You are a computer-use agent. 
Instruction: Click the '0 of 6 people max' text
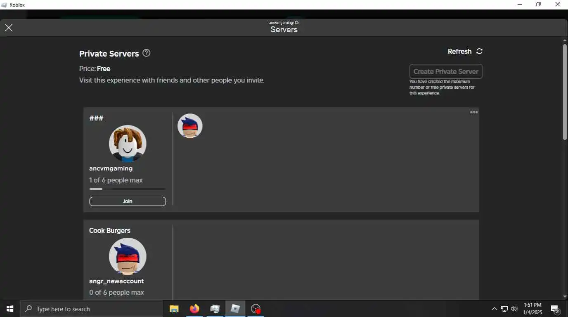(116, 292)
